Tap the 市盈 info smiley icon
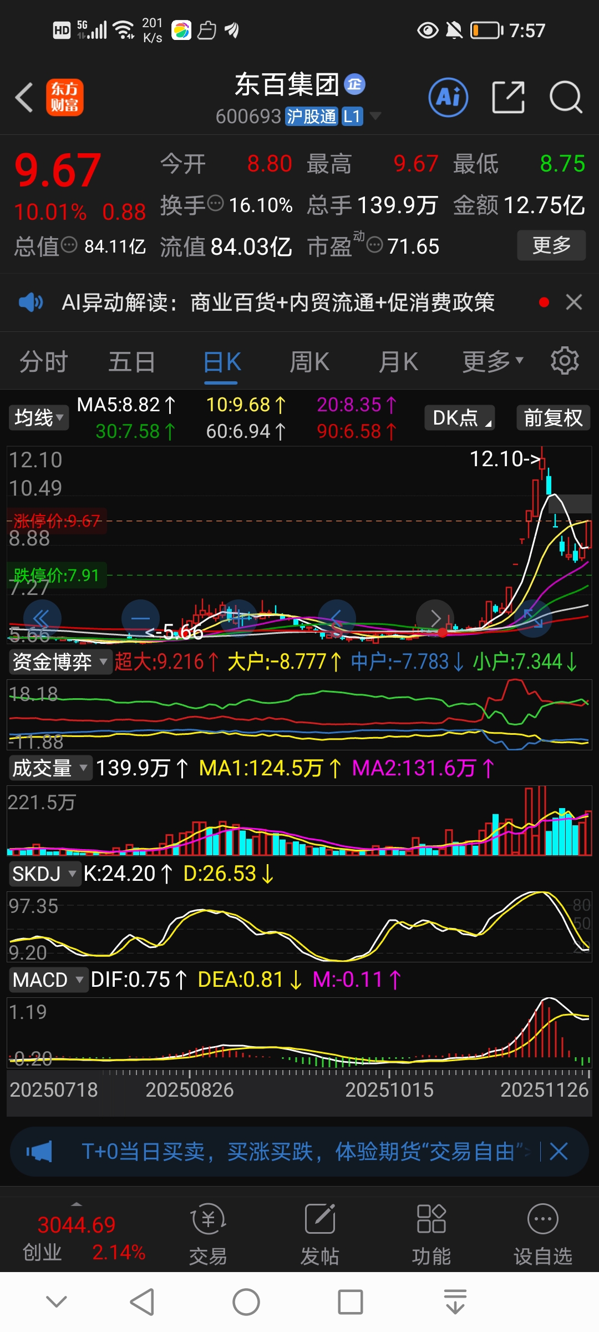 point(375,245)
